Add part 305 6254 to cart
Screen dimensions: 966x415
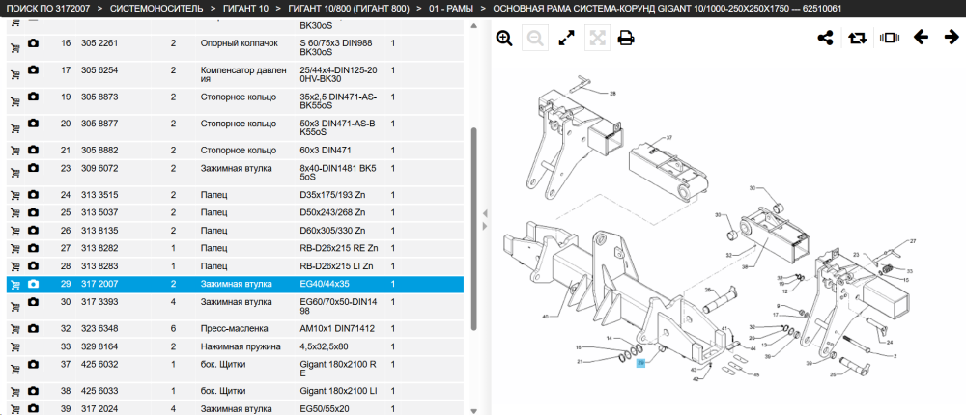15,74
